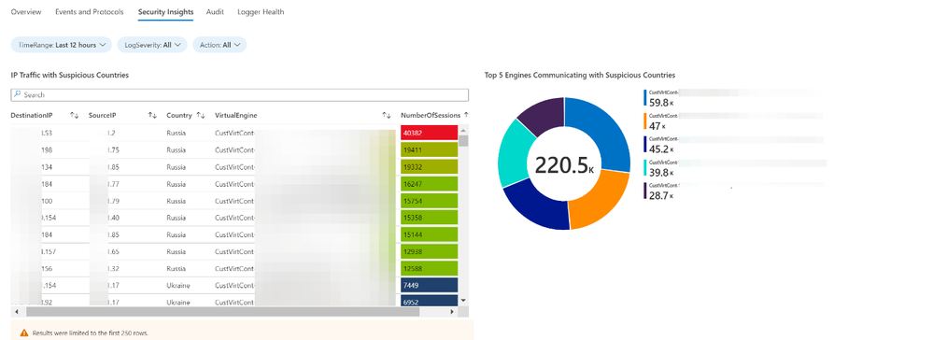Image resolution: width=933 pixels, height=340 pixels.
Task: Click the NumberOfSessions column header
Action: pyautogui.click(x=431, y=115)
